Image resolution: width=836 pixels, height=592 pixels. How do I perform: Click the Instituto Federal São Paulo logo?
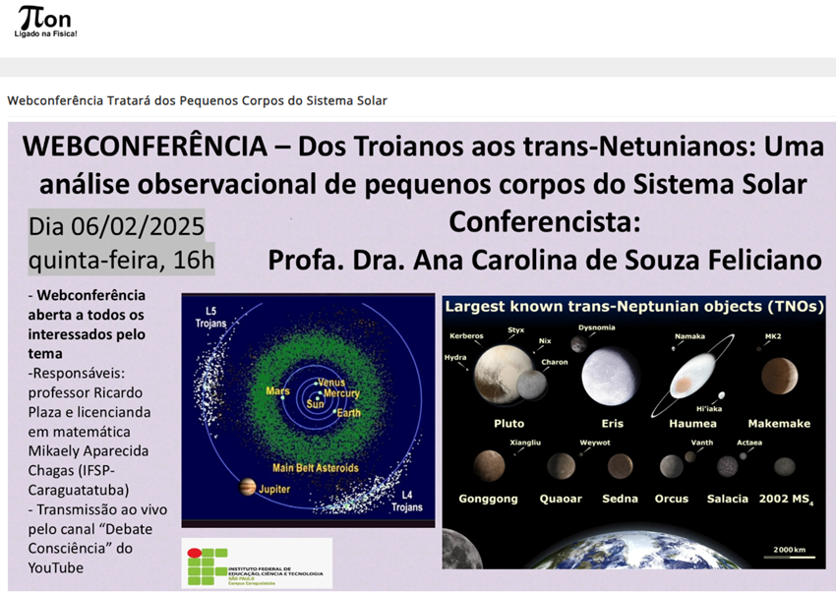click(x=257, y=563)
